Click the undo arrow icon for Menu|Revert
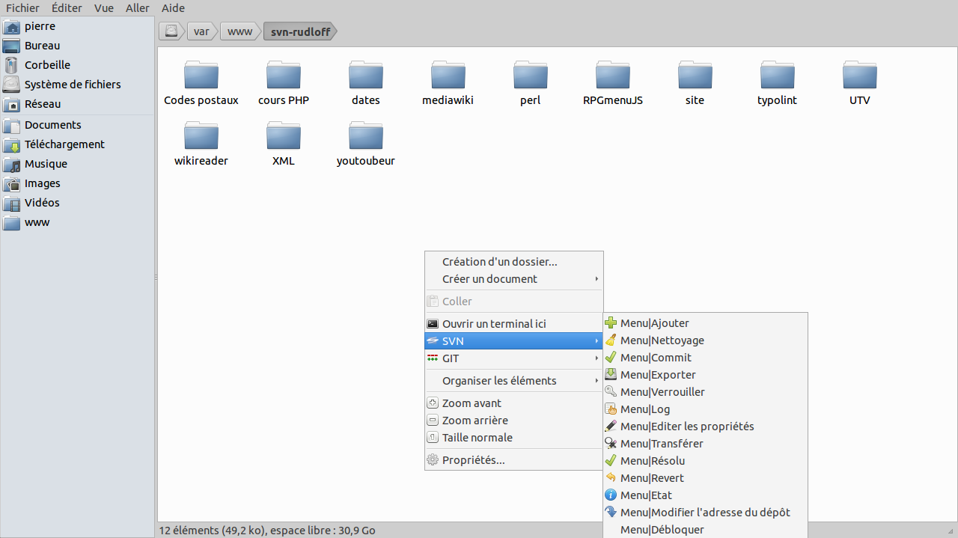 611,478
